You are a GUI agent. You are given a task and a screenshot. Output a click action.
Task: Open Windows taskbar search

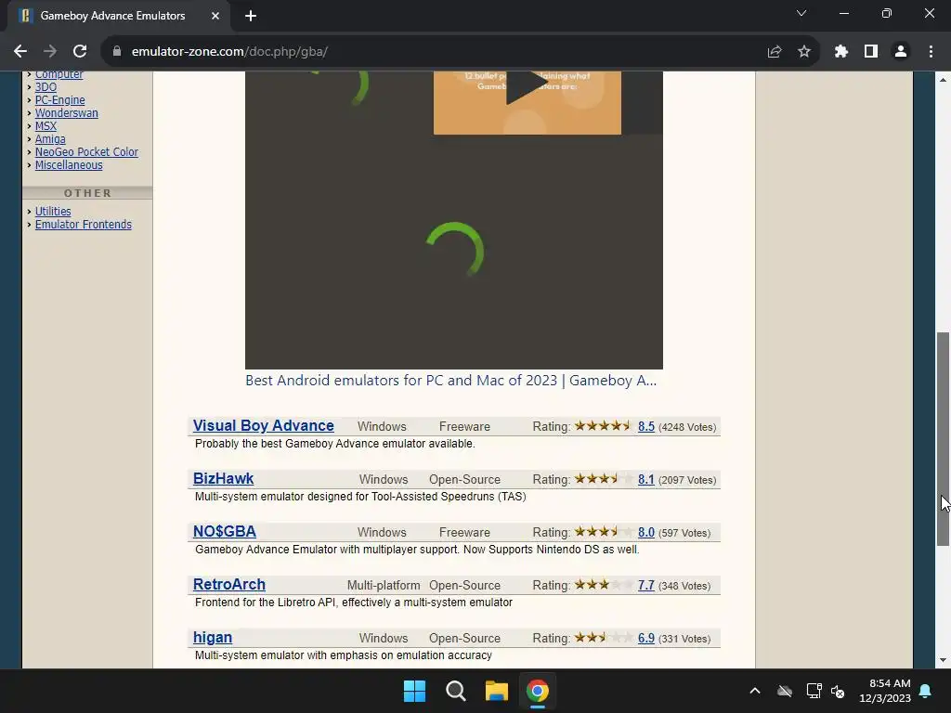[455, 691]
